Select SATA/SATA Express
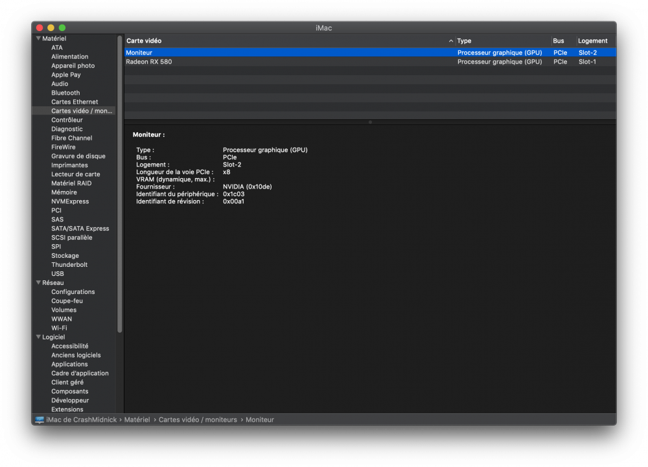 tap(80, 229)
